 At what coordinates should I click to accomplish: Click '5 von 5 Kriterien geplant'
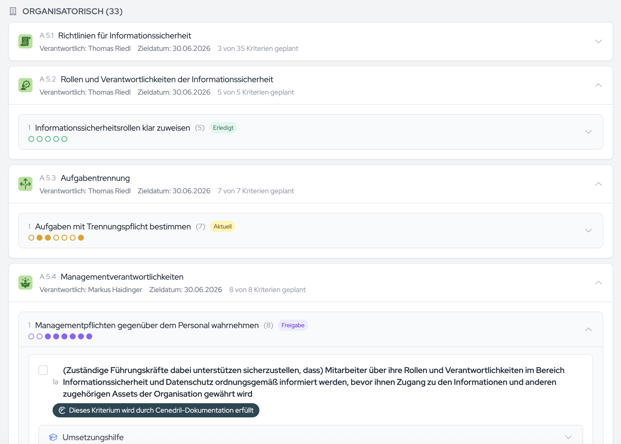coord(256,92)
